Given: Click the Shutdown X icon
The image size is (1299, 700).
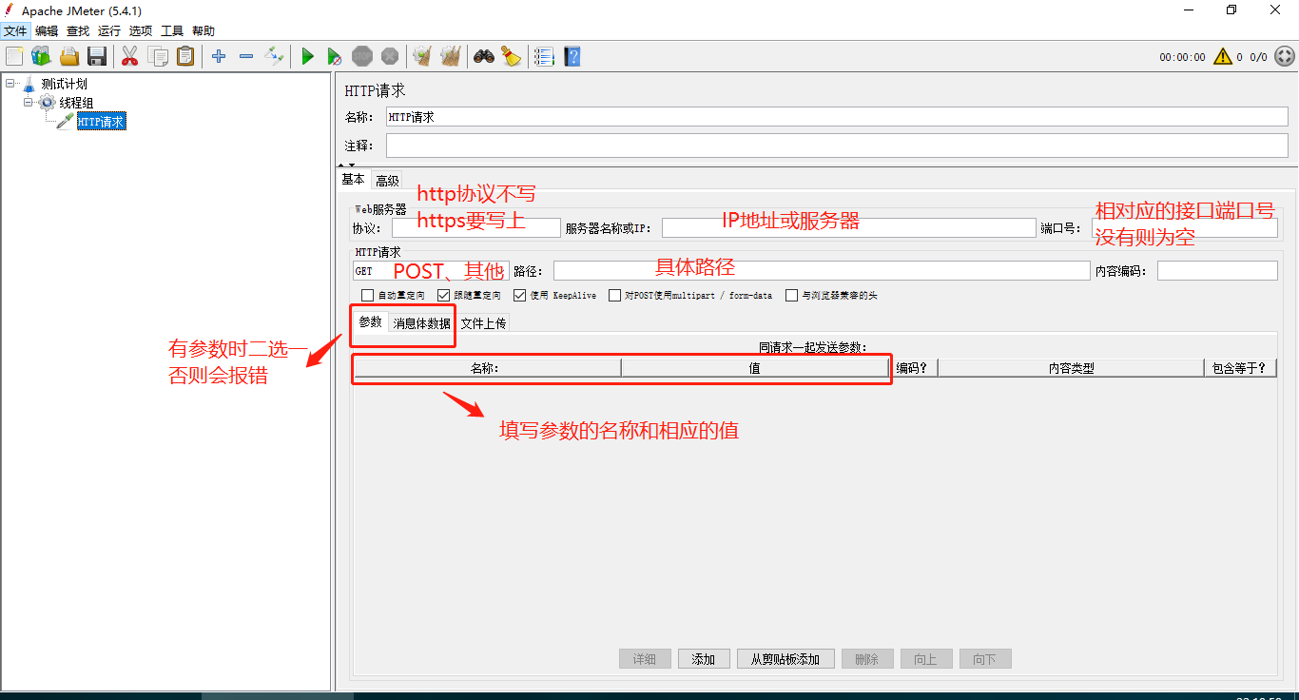Looking at the screenshot, I should point(390,56).
